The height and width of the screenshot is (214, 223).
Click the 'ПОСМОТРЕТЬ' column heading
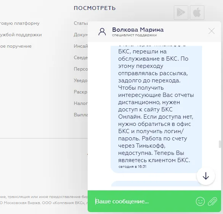pos(95,8)
